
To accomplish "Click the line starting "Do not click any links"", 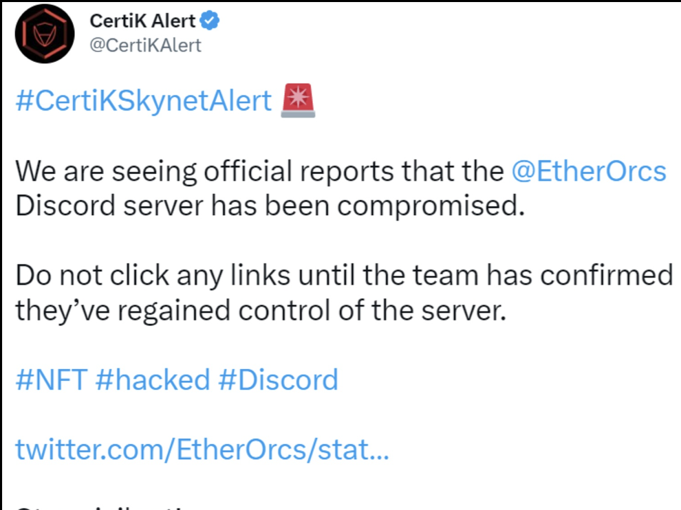I will [344, 276].
